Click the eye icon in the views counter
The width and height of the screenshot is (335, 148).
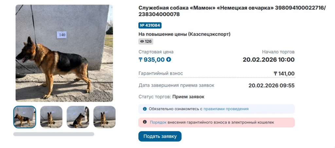pyautogui.click(x=142, y=41)
